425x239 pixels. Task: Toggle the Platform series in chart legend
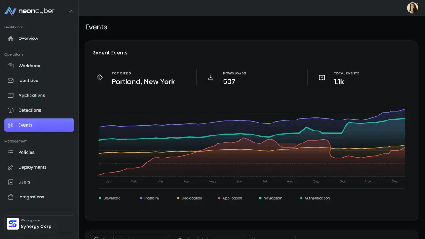(150, 198)
